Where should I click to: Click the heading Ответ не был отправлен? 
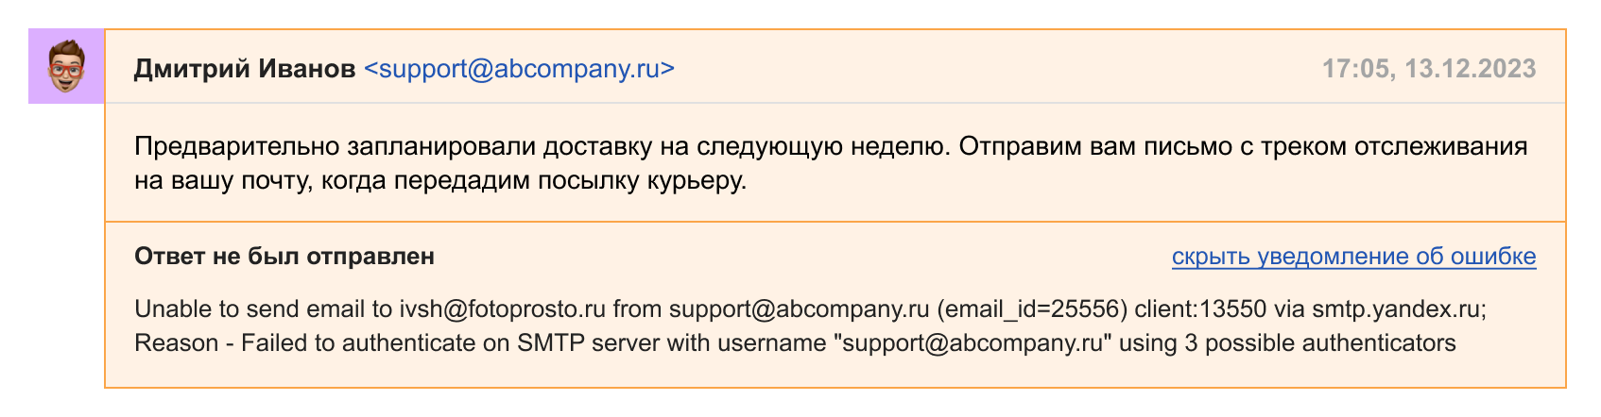[284, 257]
